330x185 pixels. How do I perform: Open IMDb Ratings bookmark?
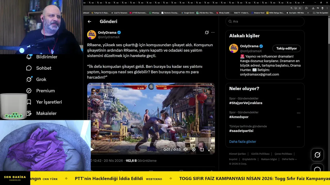[x=275, y=13]
